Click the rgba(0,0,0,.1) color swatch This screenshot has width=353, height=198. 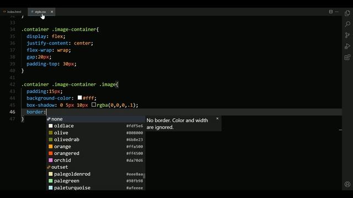[94, 105]
